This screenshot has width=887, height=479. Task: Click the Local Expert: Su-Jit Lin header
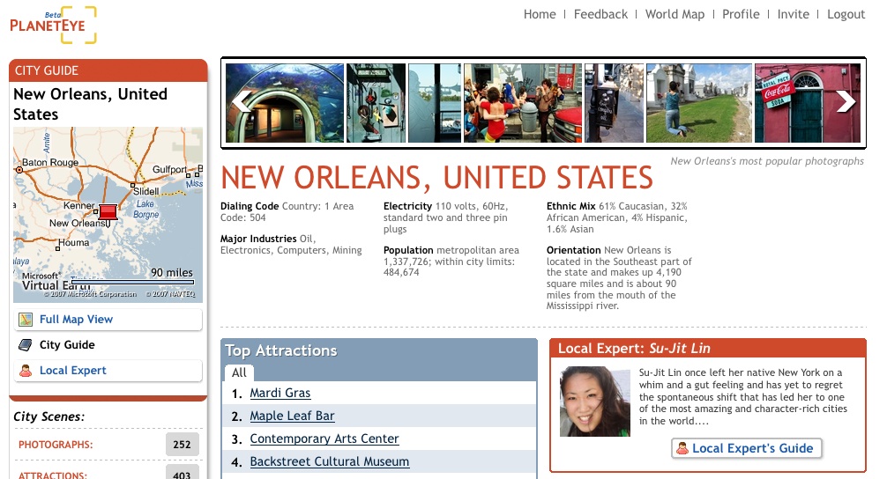pyautogui.click(x=634, y=349)
